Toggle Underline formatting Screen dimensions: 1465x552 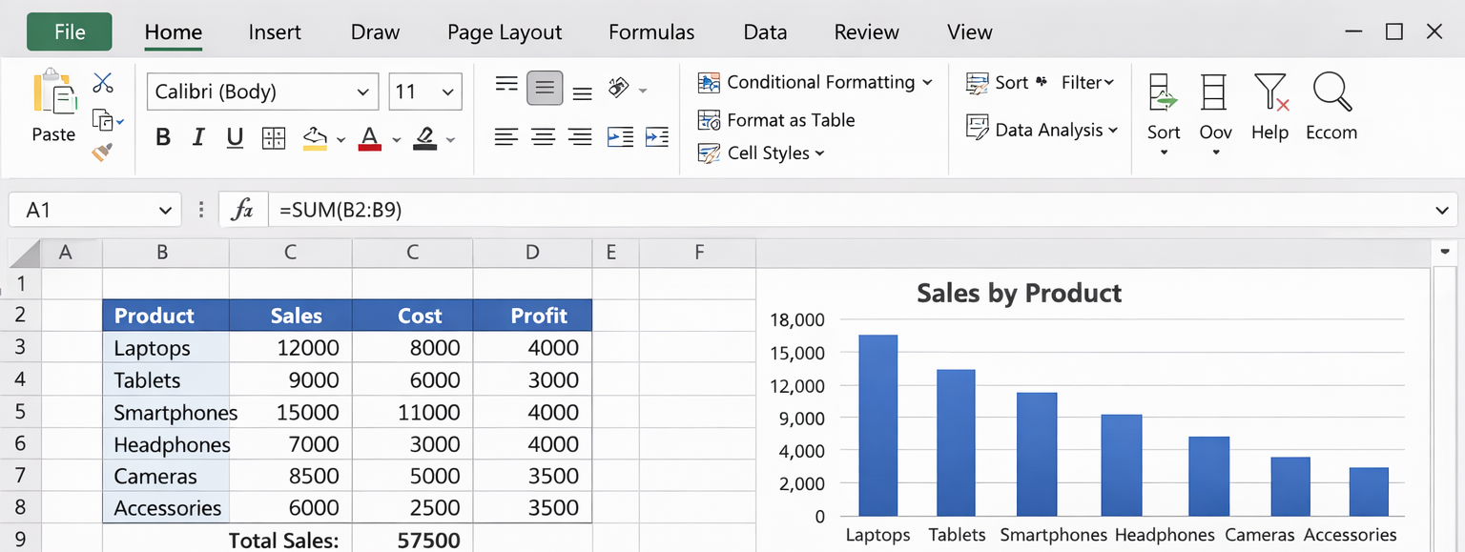pos(235,138)
